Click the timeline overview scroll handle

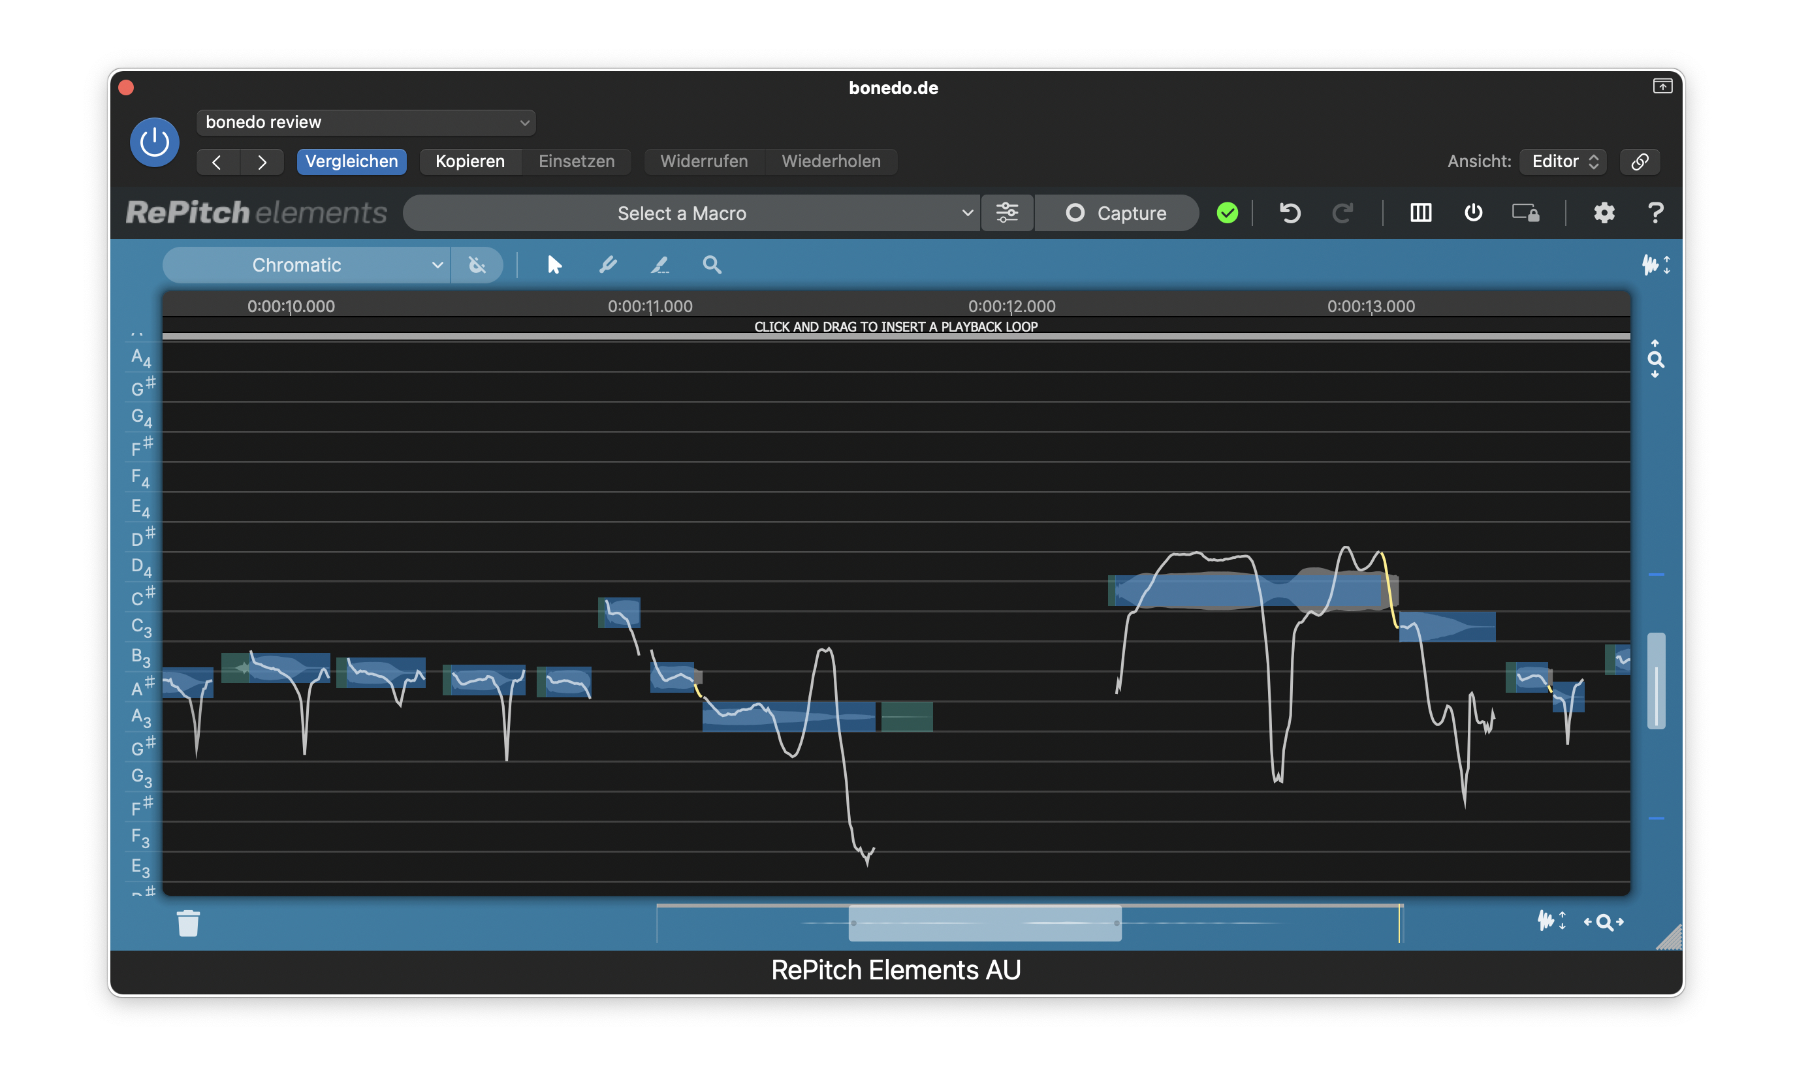pos(985,923)
